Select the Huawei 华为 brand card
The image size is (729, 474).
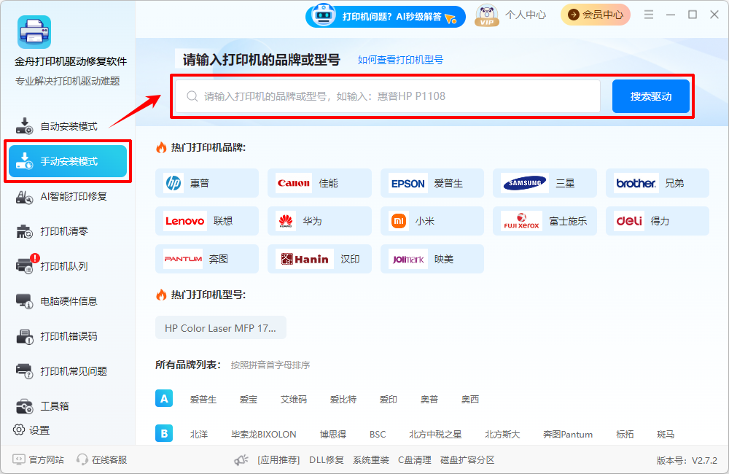point(319,221)
